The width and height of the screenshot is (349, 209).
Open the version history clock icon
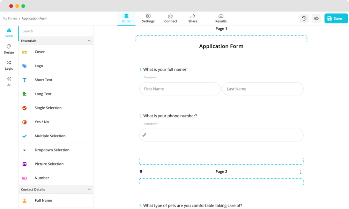(304, 18)
